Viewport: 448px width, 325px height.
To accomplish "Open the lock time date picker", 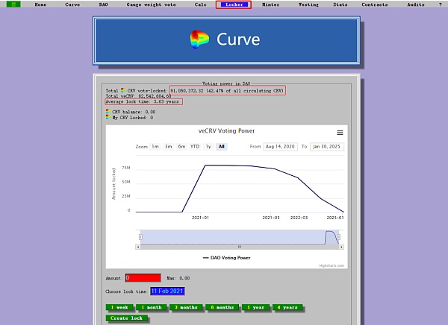I will tap(167, 291).
